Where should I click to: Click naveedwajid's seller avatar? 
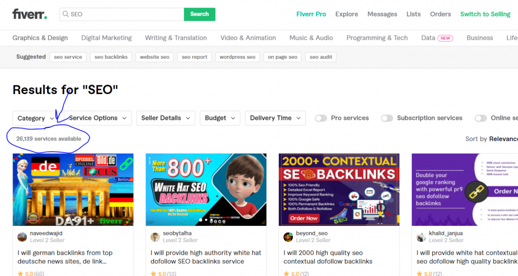point(22,237)
